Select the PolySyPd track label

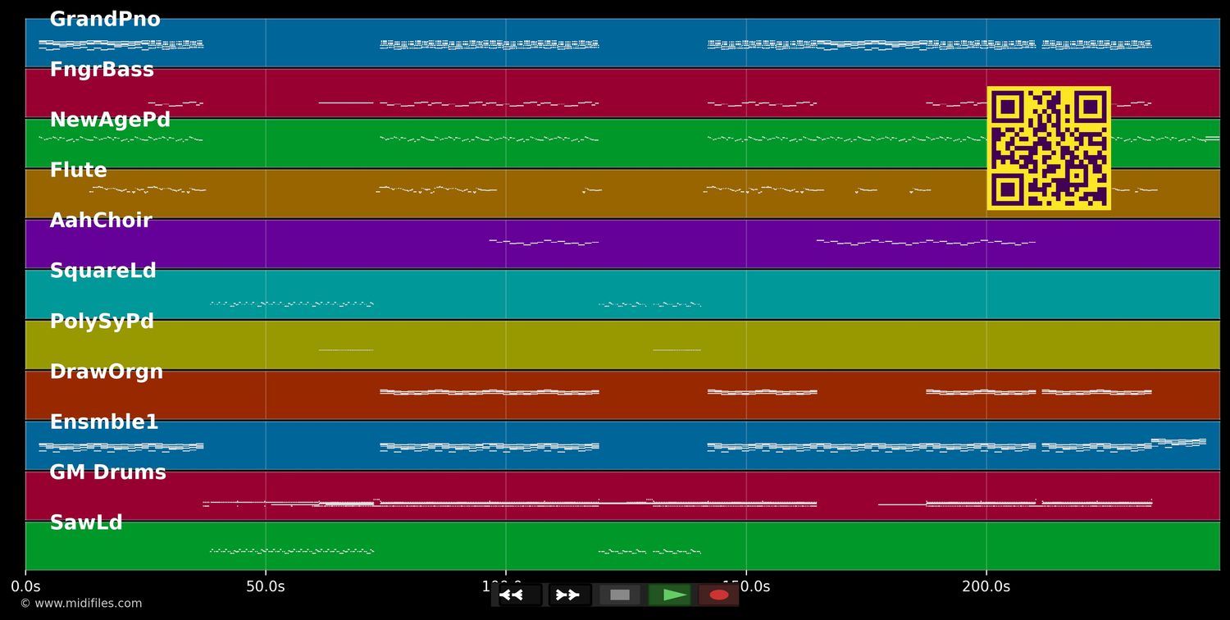click(102, 321)
